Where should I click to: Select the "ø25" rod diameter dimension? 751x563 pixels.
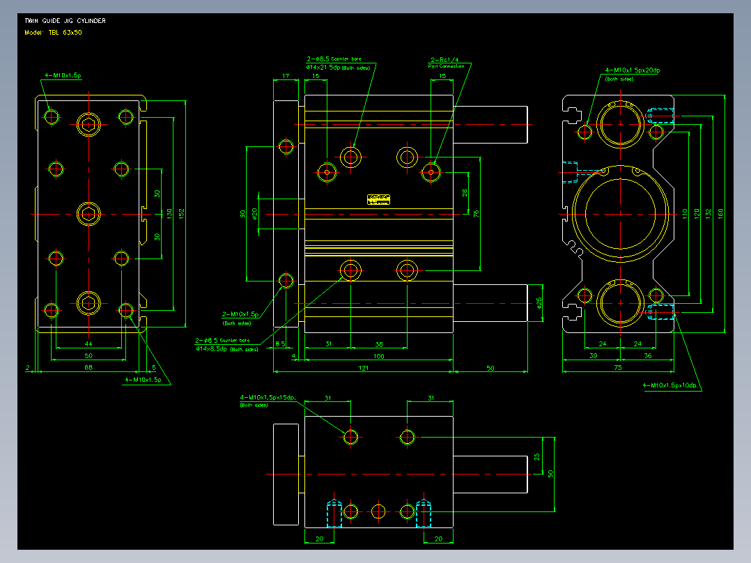click(539, 303)
